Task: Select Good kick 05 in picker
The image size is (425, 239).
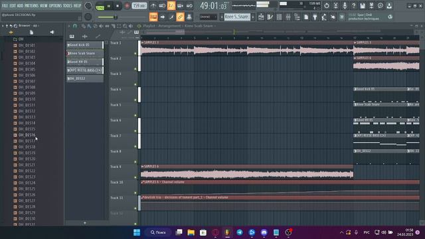Action: [85, 45]
